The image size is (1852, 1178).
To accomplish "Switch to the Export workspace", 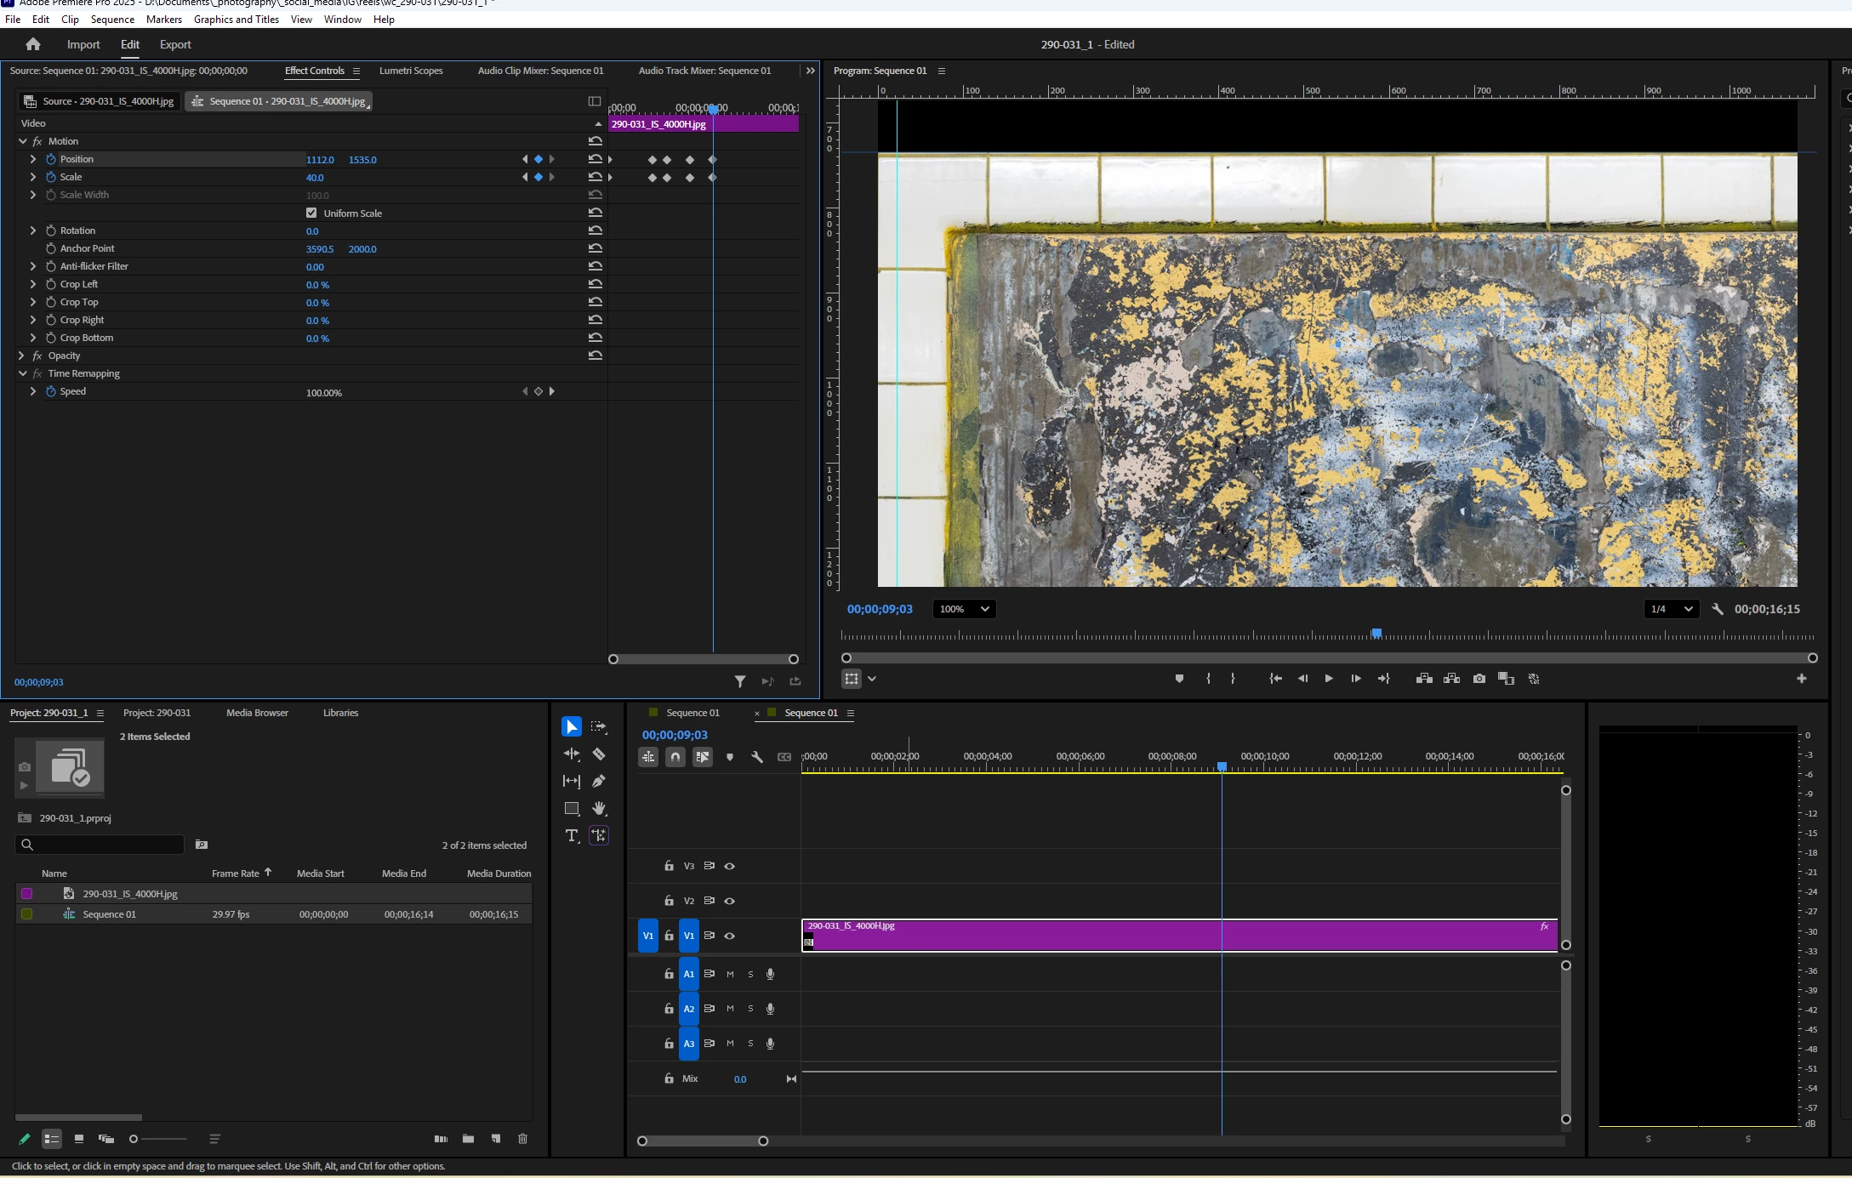I will click(175, 44).
